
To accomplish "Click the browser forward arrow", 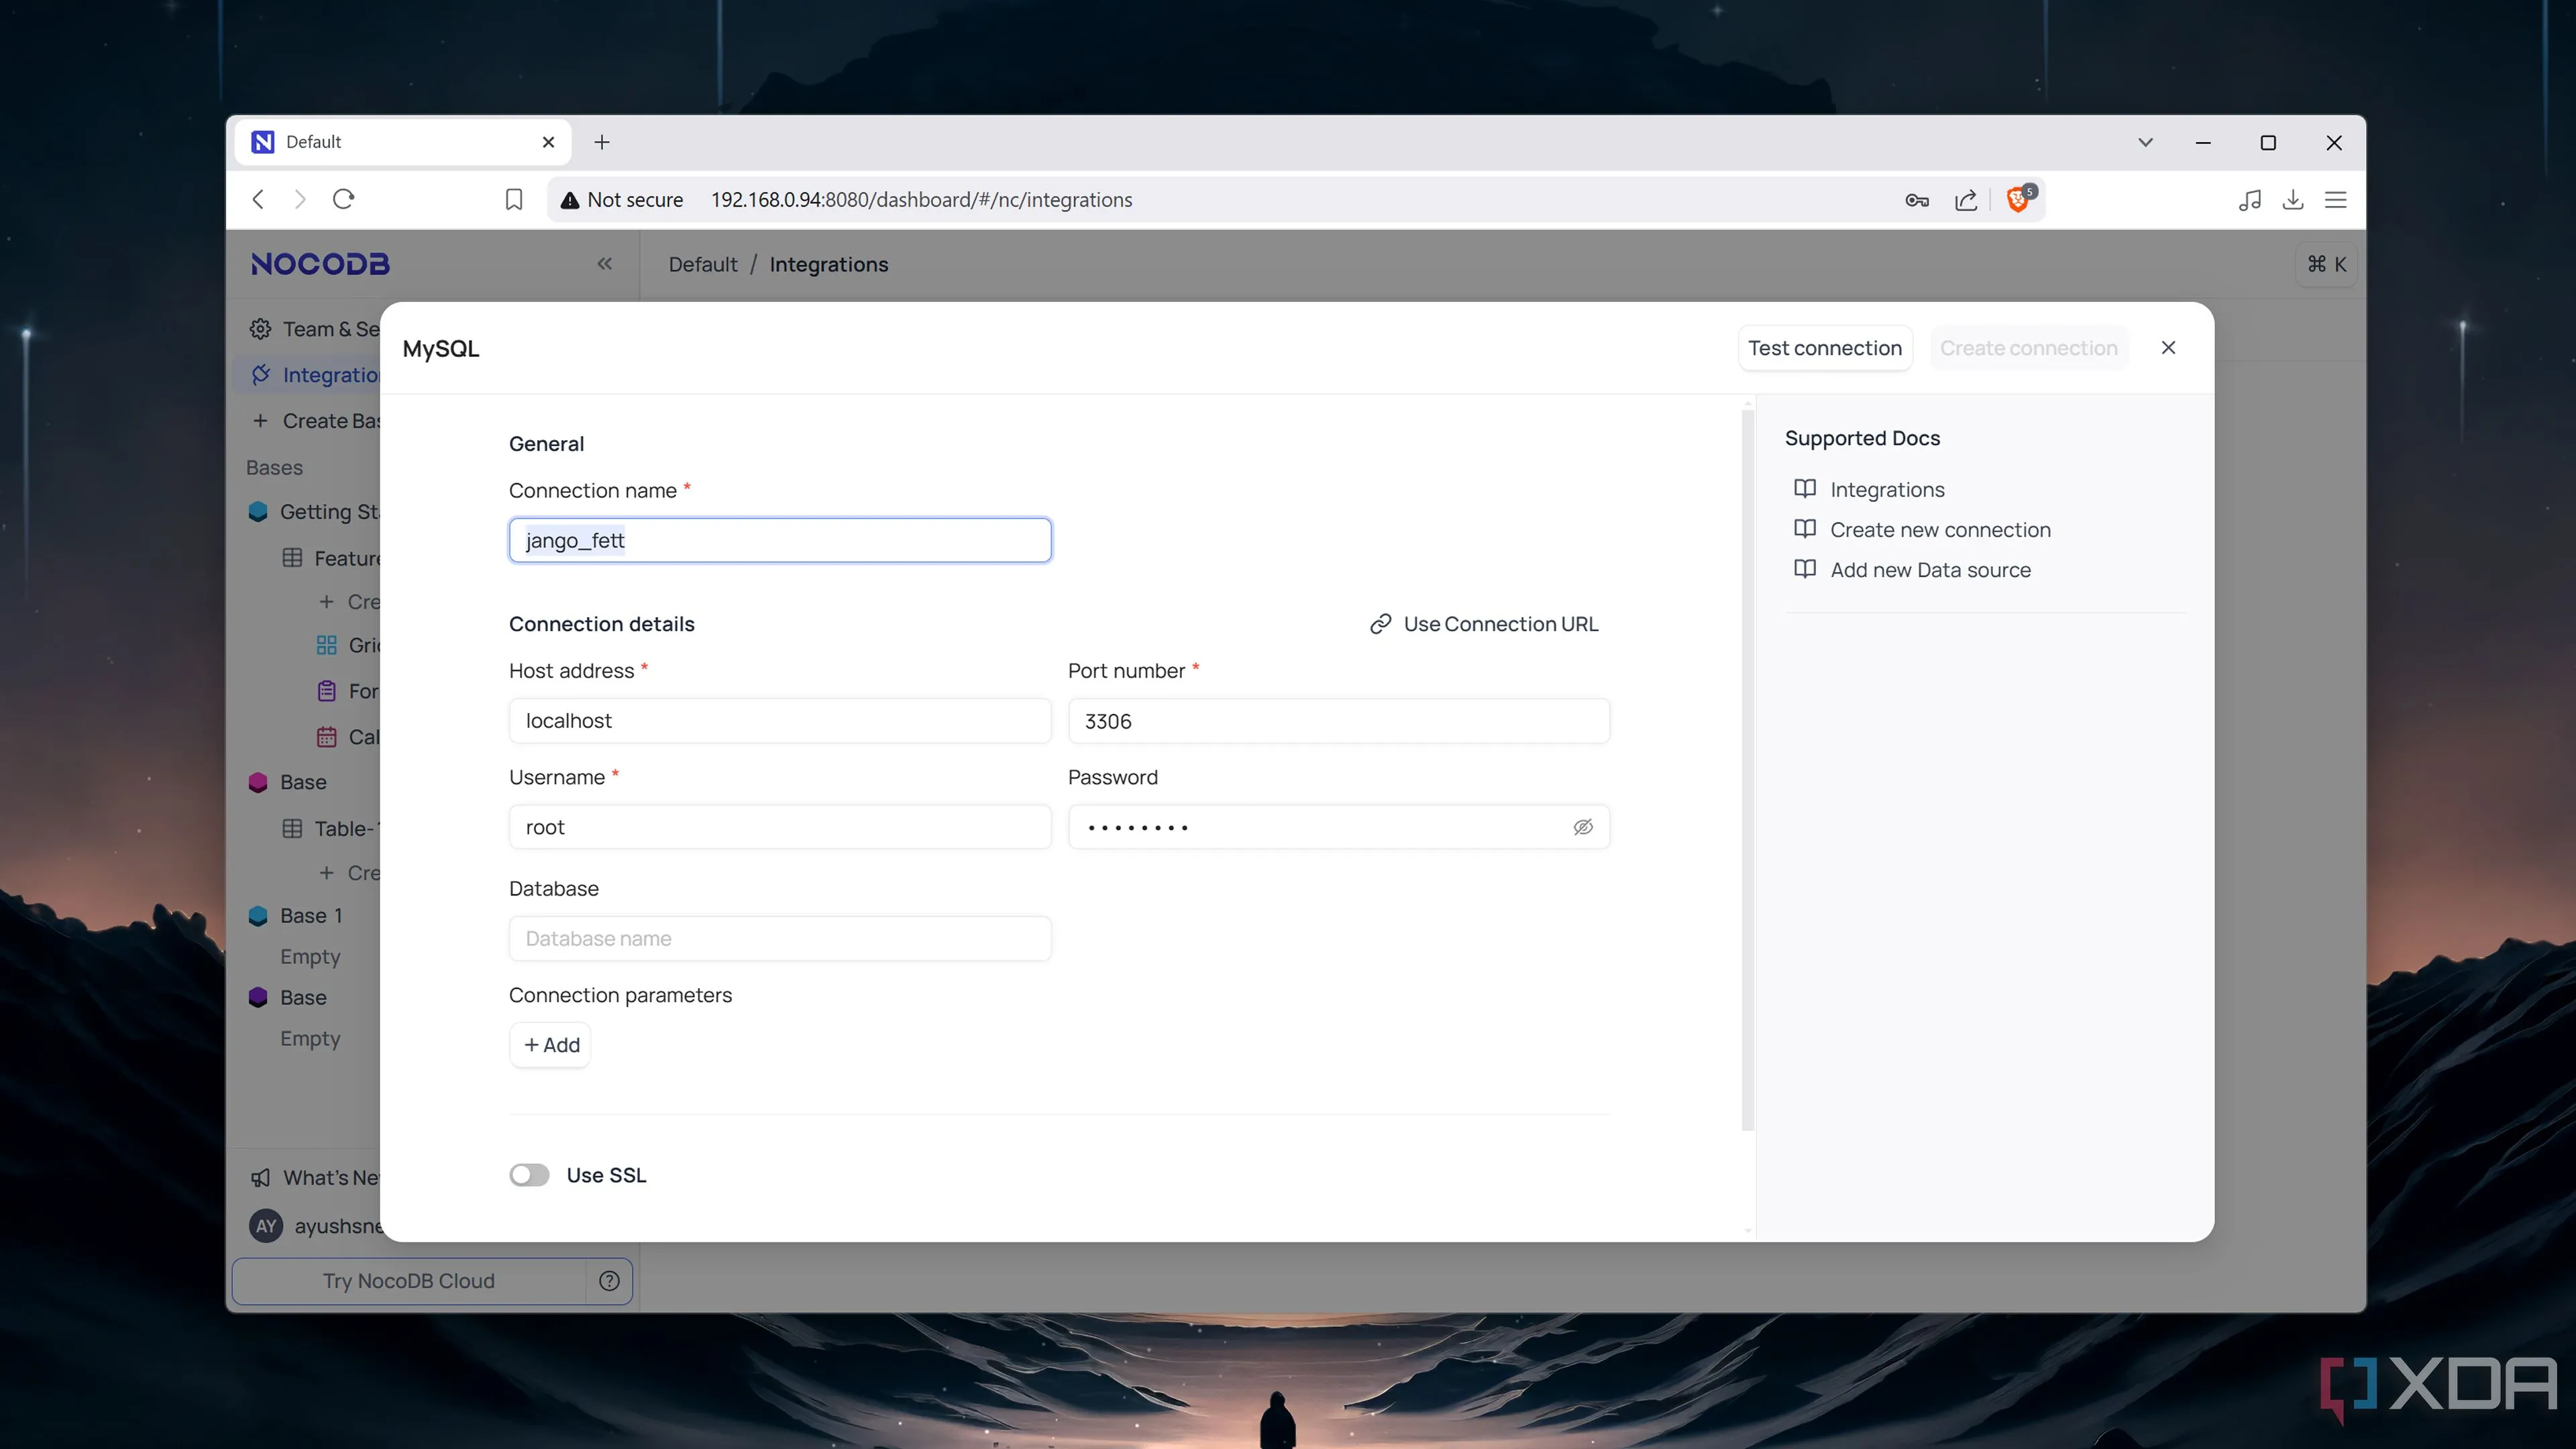I will click(300, 199).
